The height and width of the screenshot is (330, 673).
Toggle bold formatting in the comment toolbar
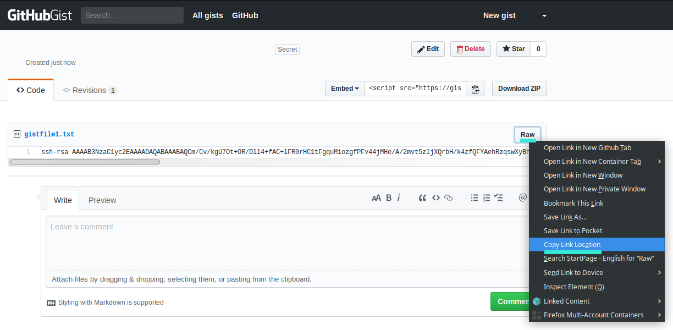[388, 197]
